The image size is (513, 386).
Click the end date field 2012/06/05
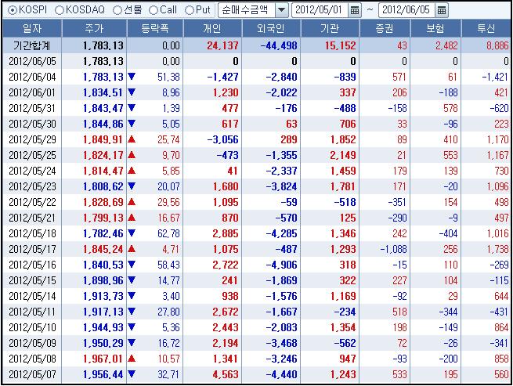click(406, 10)
